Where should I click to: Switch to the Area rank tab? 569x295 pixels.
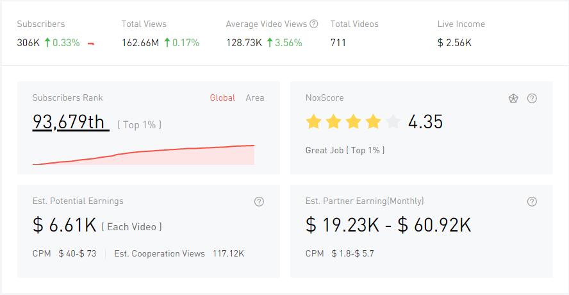pyautogui.click(x=254, y=98)
